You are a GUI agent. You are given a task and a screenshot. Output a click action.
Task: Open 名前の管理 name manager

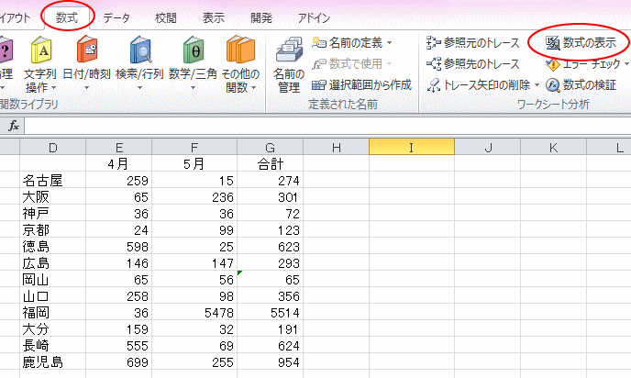click(x=289, y=64)
